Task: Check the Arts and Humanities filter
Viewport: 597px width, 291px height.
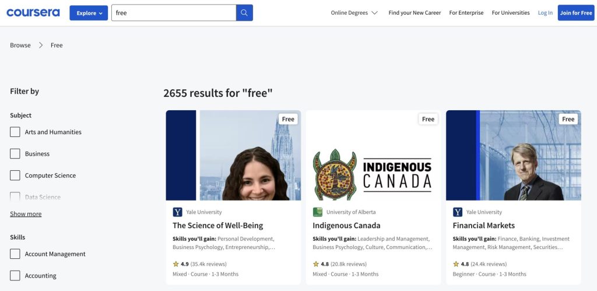Action: tap(15, 132)
